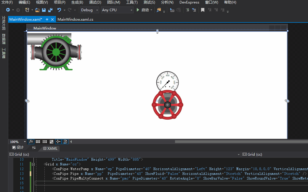Toggle the checkerboard background button

click(x=52, y=142)
